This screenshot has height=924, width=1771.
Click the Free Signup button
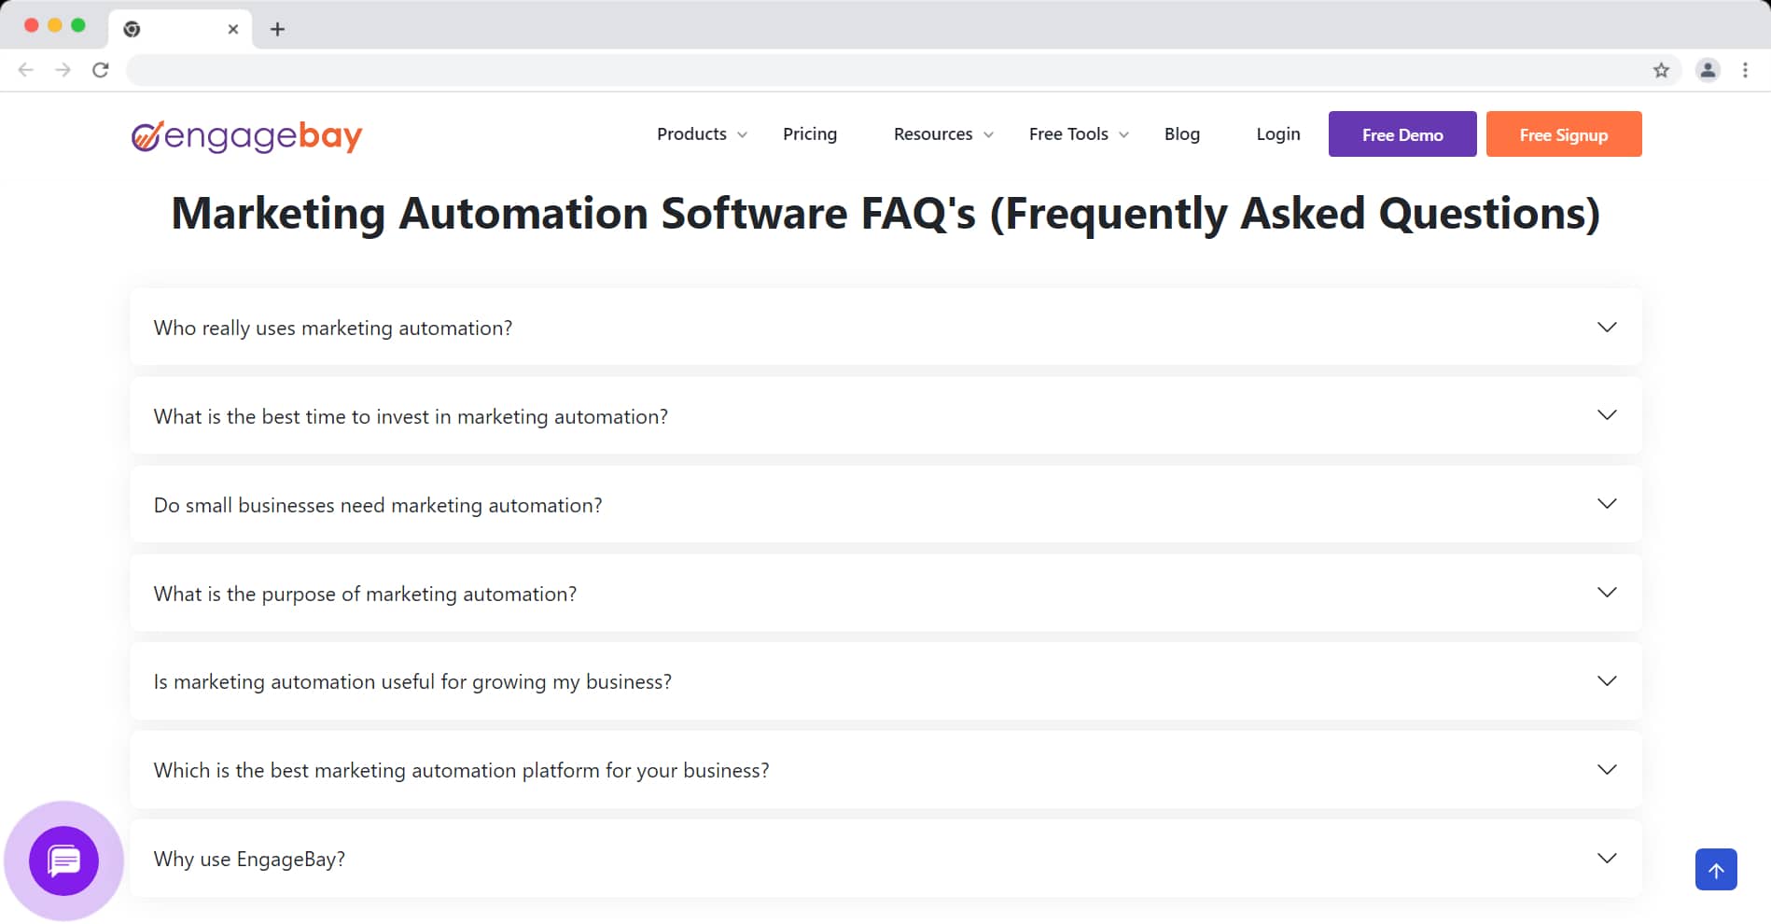tap(1564, 134)
